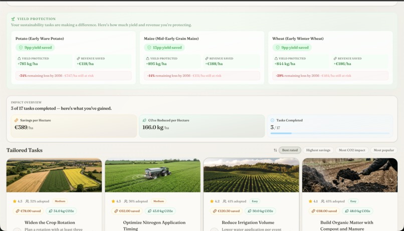Click the -34% remaining loss by 2056 warning
The height and width of the screenshot is (231, 404).
pos(73,76)
